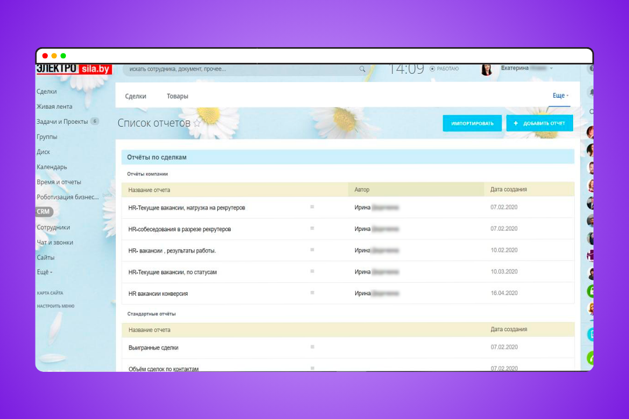Click Дата создания header under Отчёты компании
629x419 pixels.
(508, 189)
